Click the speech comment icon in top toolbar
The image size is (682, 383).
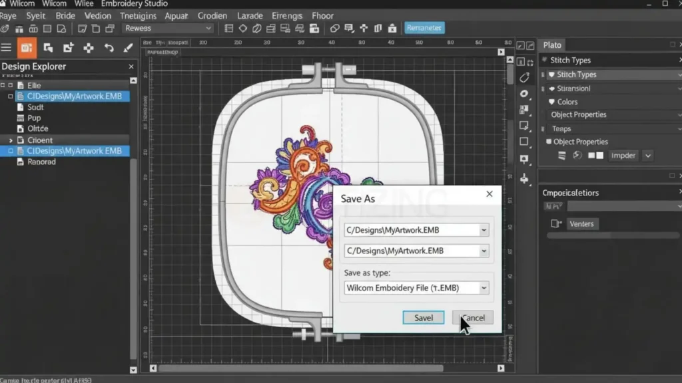tap(349, 28)
